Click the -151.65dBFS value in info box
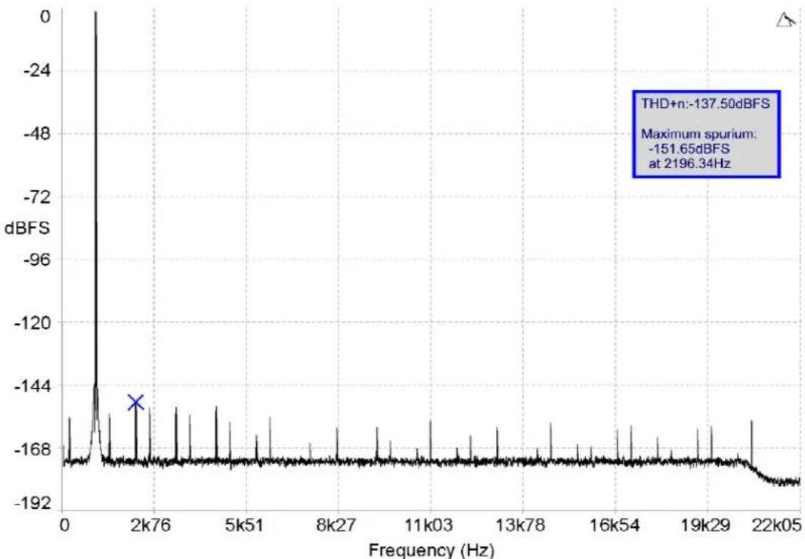The height and width of the screenshot is (559, 805). tap(689, 149)
